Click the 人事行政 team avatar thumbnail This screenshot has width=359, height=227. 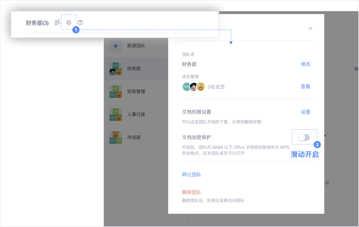(116, 115)
